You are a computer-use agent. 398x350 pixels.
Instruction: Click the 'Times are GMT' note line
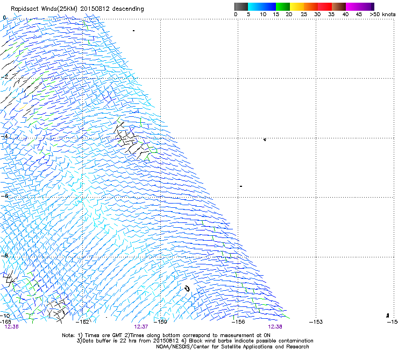point(166,335)
